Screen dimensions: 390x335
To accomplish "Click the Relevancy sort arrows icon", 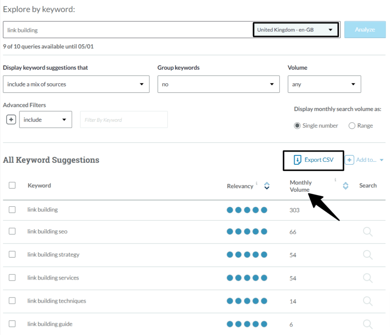I will [267, 186].
